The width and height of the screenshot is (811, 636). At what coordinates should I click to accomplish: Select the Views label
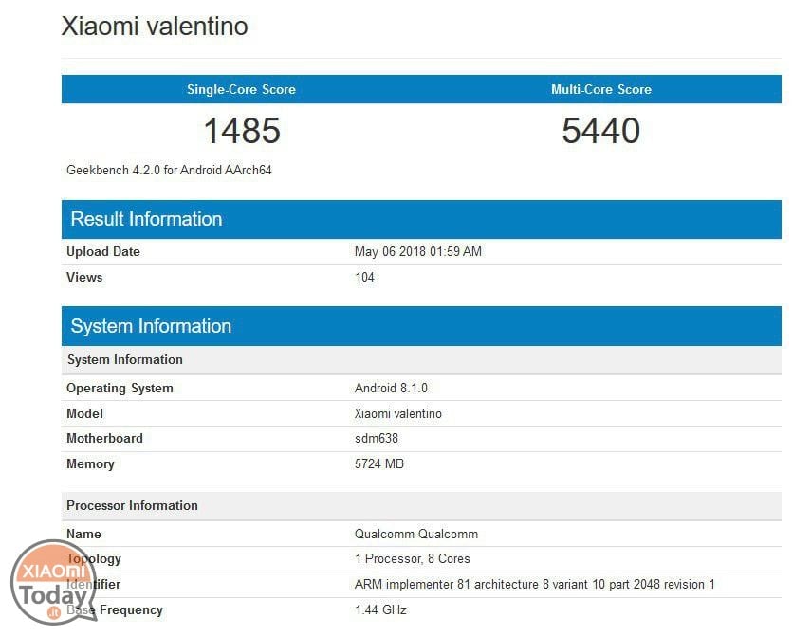click(84, 278)
